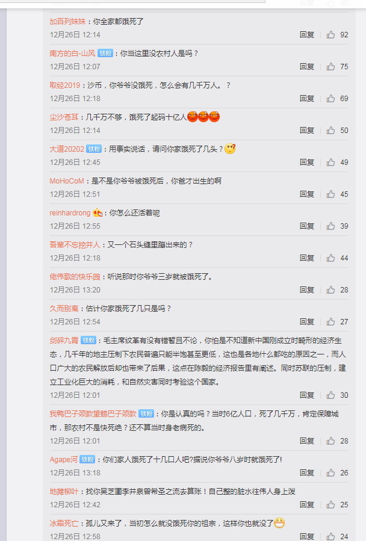
Task: Click the medal icon beside reinhardrong's name
Action: pyautogui.click(x=98, y=213)
